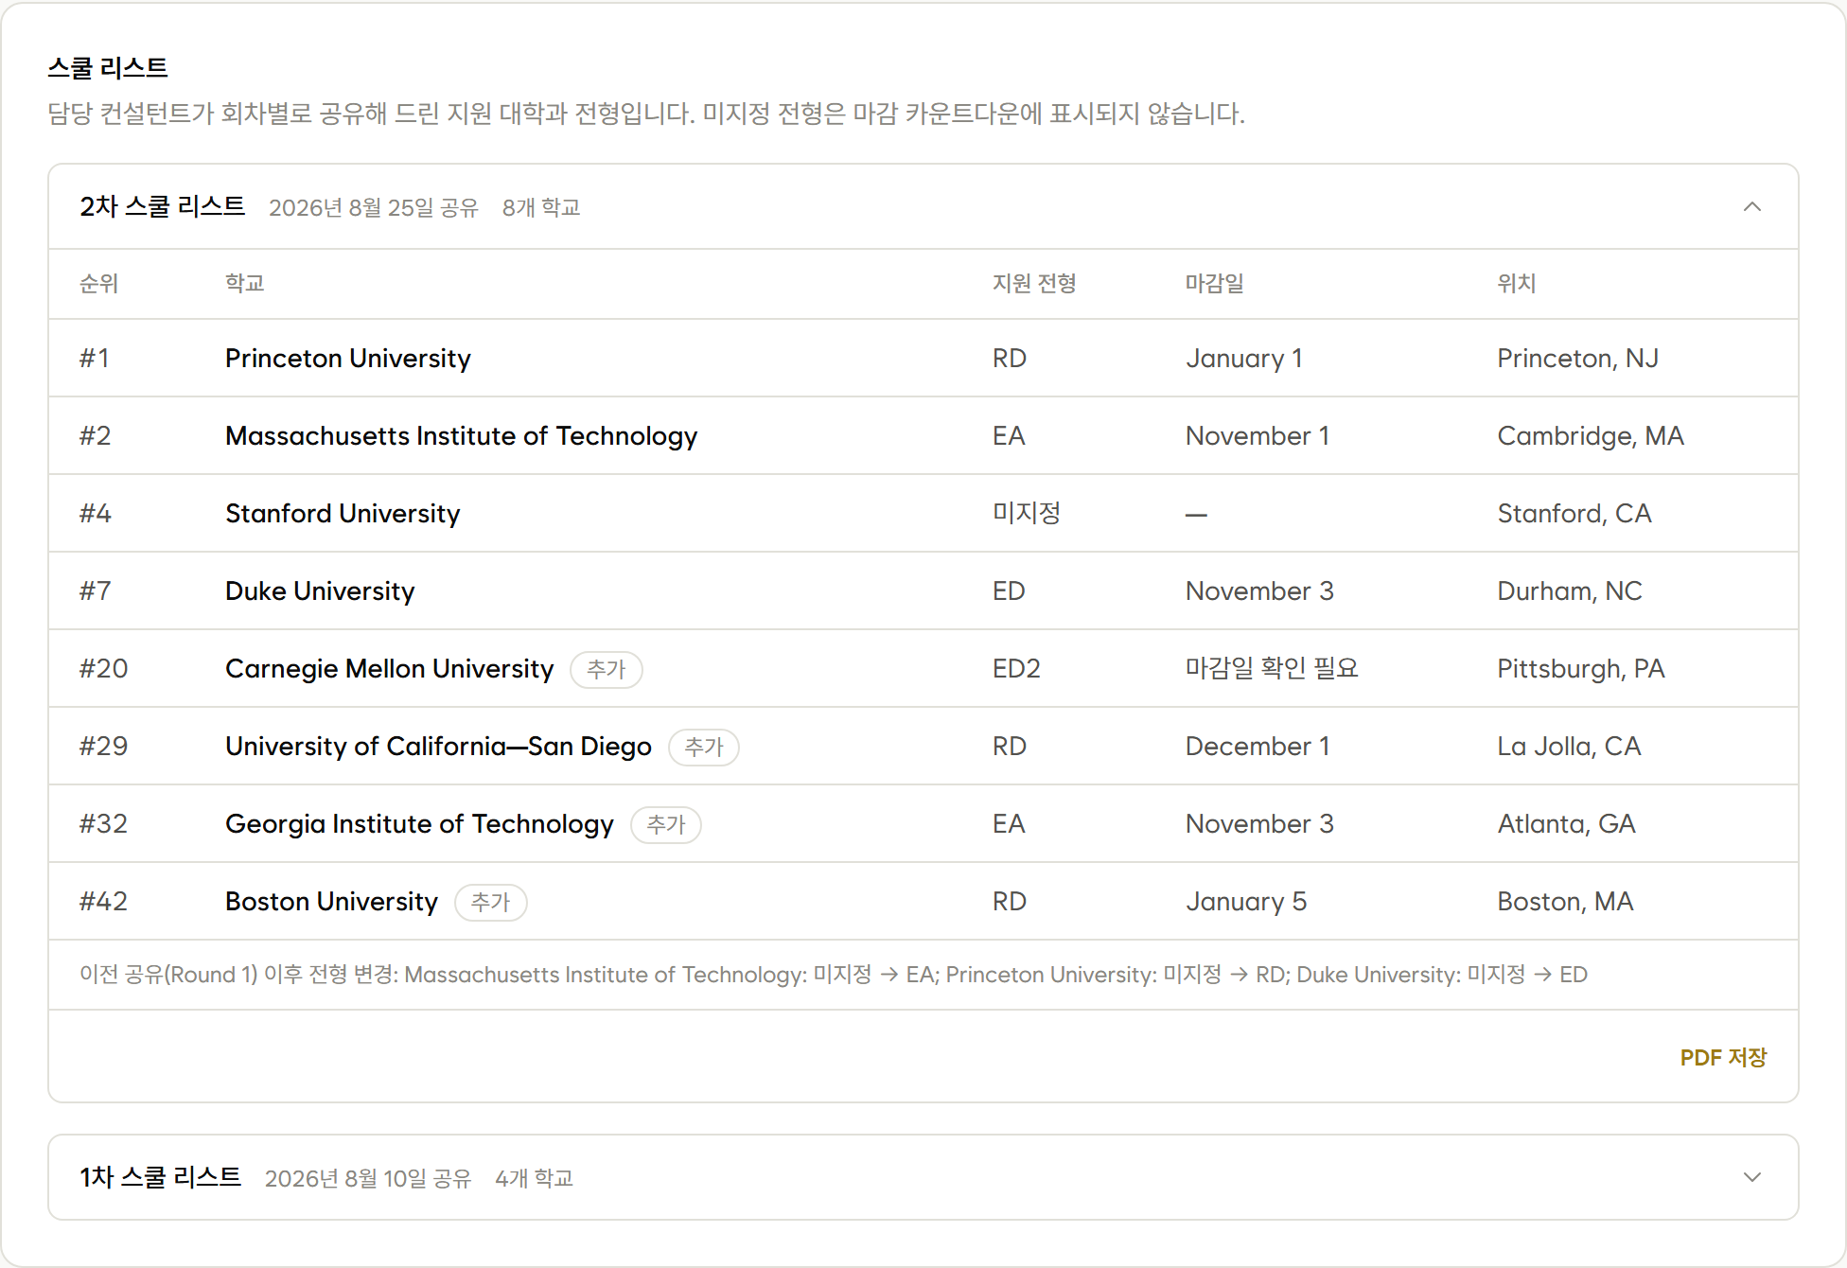Screen dimensions: 1847x1268
Task: Click the 마감일 확인 필요 deadline text
Action: coord(1272,669)
